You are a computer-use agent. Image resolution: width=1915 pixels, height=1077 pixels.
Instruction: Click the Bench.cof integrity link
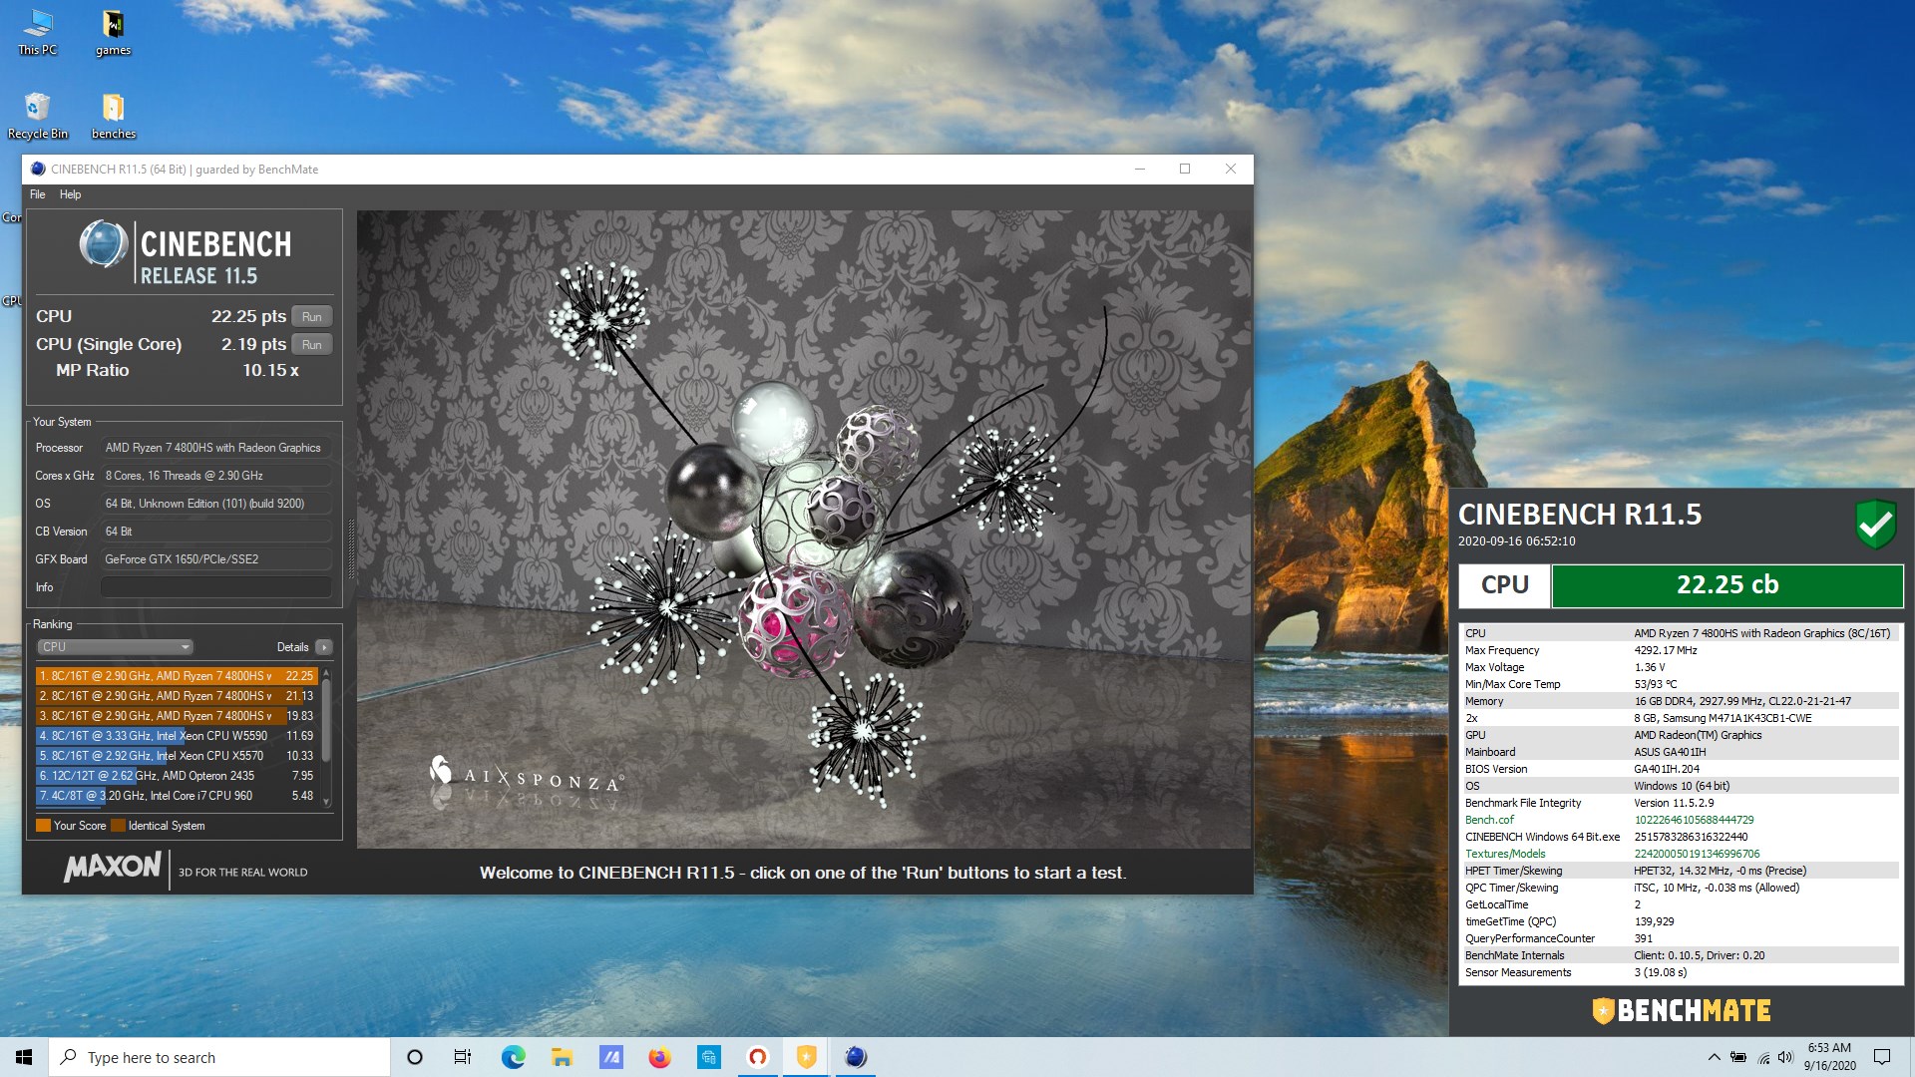pyautogui.click(x=1489, y=820)
